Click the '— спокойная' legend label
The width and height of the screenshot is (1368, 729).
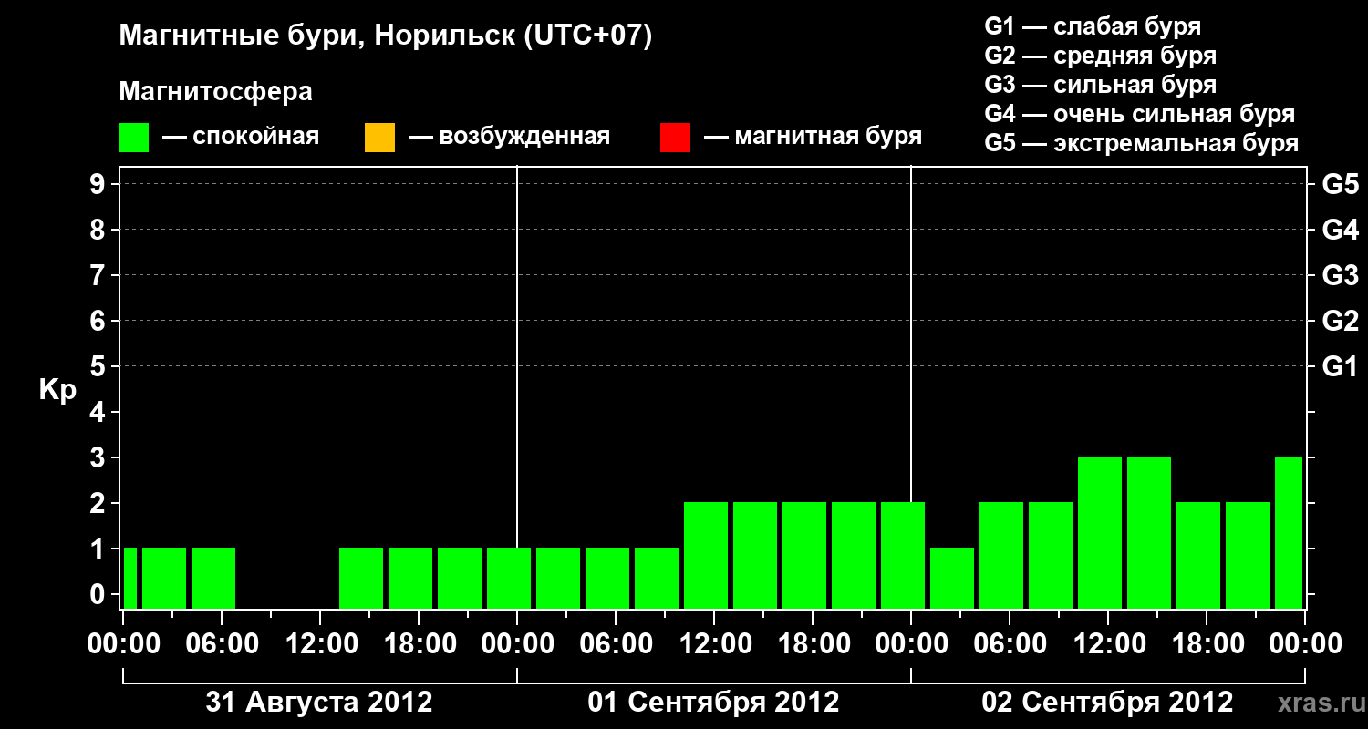pos(241,138)
